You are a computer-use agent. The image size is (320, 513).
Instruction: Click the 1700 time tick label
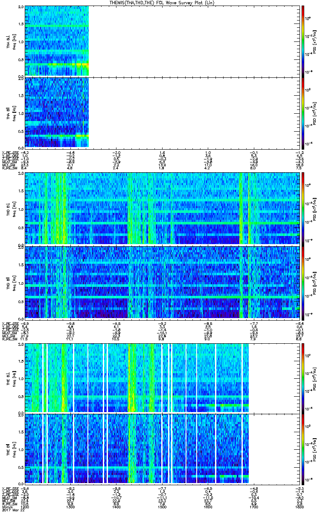(x=253, y=506)
